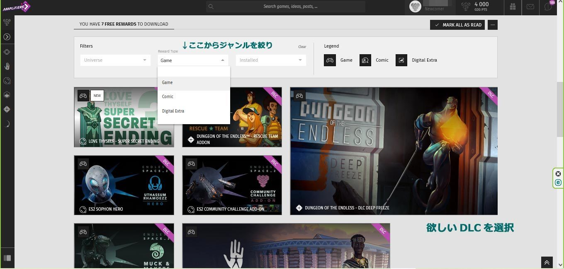
Task: Select the crest-shaped universe icon in left sidebar
Action: [x=7, y=95]
